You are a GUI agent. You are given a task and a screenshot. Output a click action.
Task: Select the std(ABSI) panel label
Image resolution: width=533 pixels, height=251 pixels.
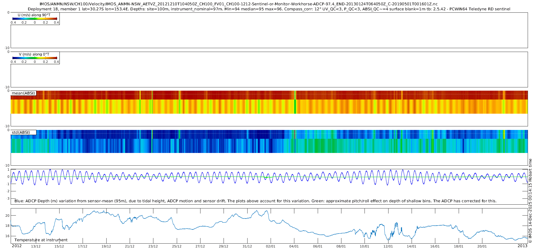[x=21, y=133]
